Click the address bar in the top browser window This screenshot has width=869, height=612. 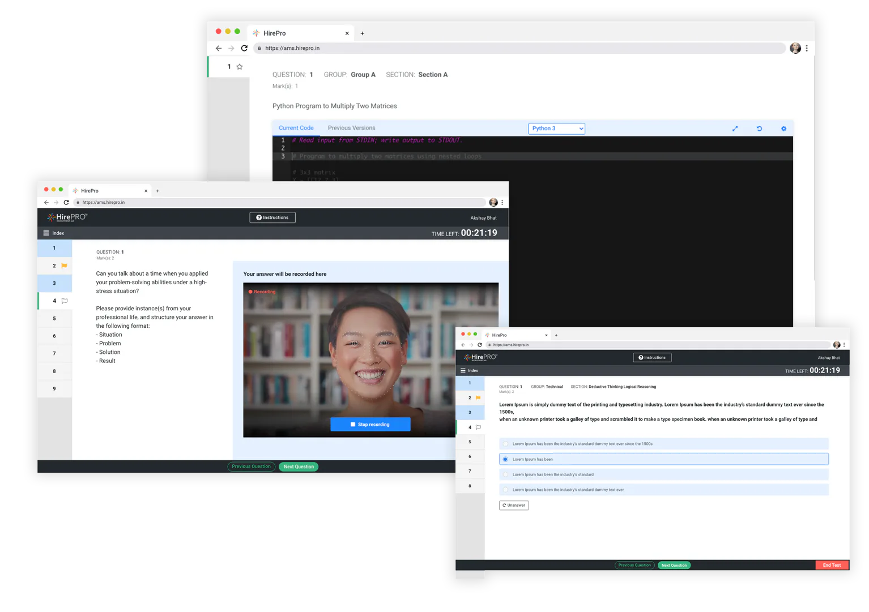(519, 48)
